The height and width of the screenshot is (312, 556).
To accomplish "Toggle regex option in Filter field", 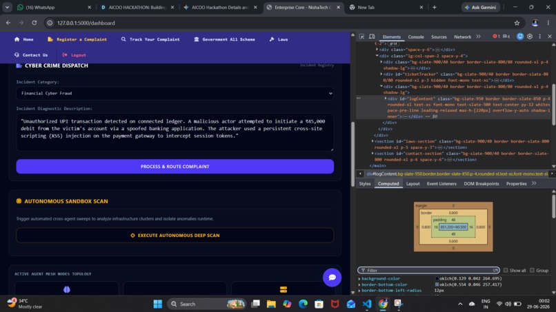I will click(495, 270).
